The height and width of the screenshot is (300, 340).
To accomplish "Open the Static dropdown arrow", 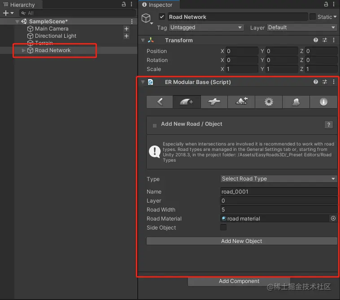I will pyautogui.click(x=335, y=17).
